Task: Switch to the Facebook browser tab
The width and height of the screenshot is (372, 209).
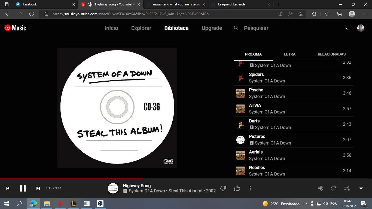Action: (45, 4)
